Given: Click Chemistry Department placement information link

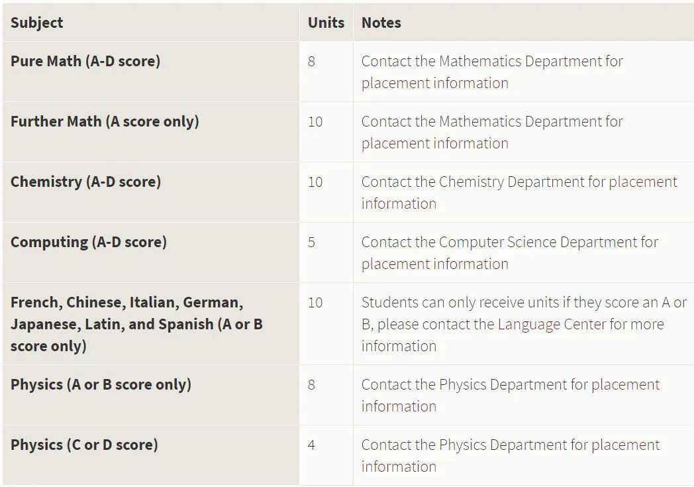Looking at the screenshot, I should pos(642,182).
